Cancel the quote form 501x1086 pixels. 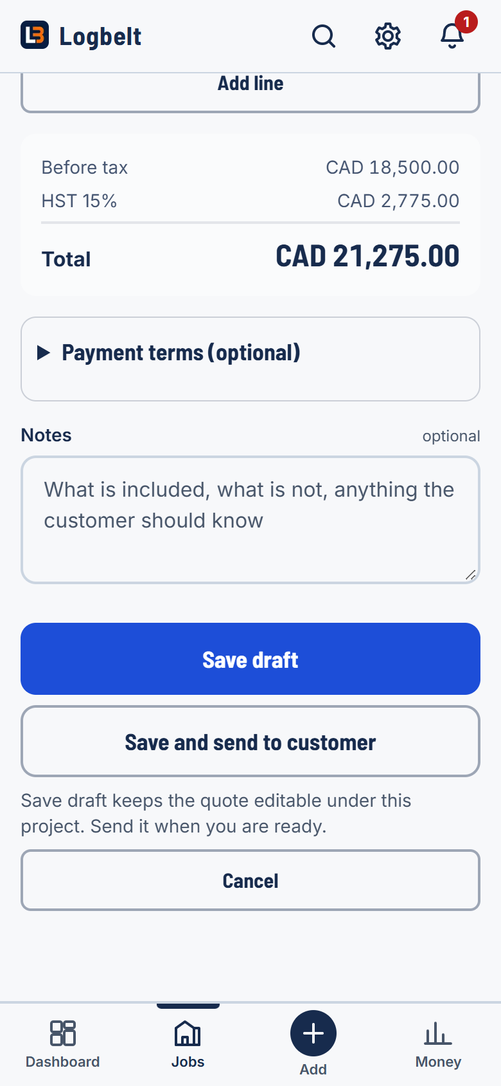pos(251,880)
